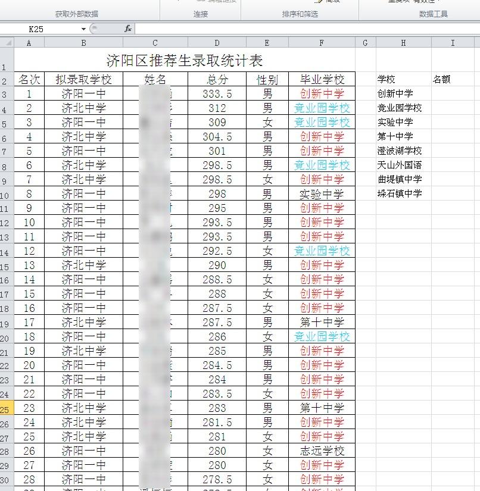Select column B header

point(83,43)
